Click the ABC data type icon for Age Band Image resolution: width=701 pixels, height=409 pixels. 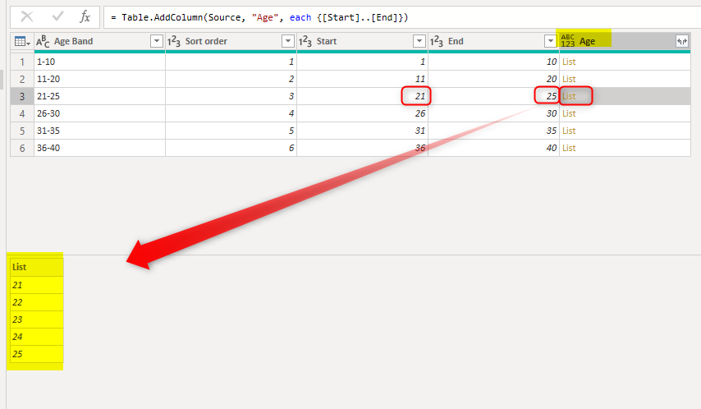coord(44,41)
